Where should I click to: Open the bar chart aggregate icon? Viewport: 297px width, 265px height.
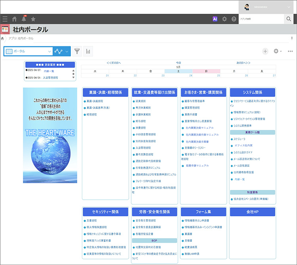click(x=88, y=51)
